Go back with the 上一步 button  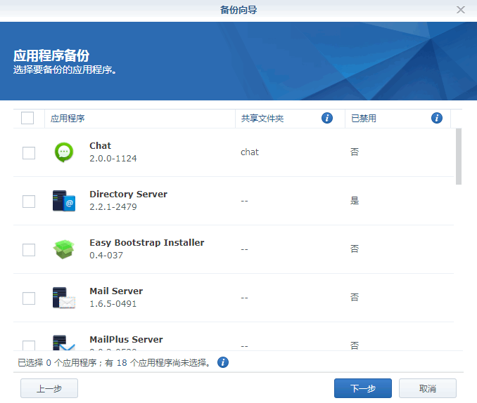[x=49, y=388]
